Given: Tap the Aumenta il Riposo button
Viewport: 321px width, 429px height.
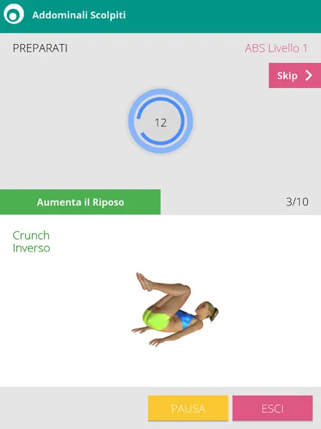Looking at the screenshot, I should [80, 202].
